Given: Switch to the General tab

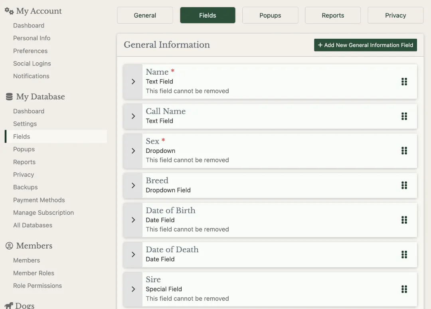Looking at the screenshot, I should pyautogui.click(x=145, y=16).
